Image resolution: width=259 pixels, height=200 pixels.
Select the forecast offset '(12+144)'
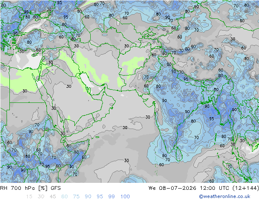tap(246, 188)
